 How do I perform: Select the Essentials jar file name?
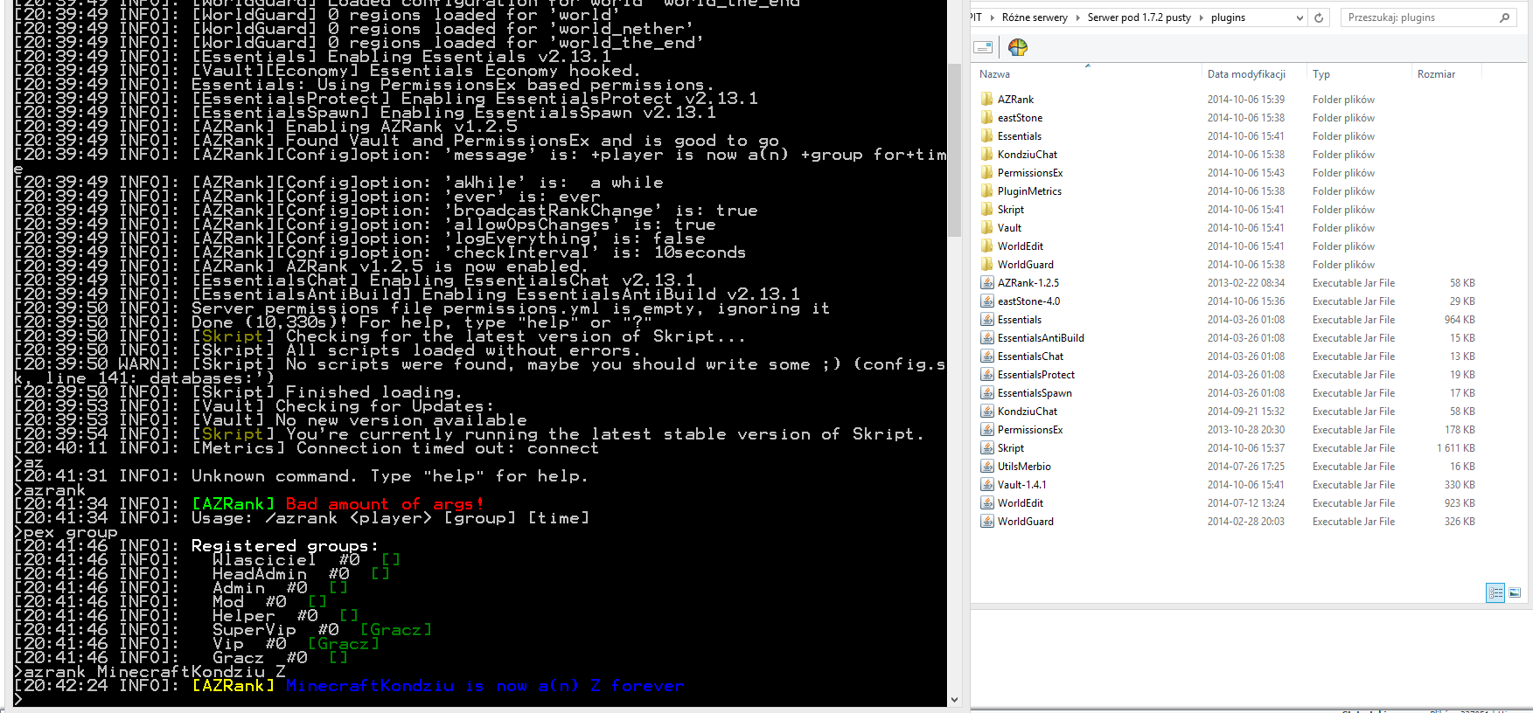(x=1020, y=320)
